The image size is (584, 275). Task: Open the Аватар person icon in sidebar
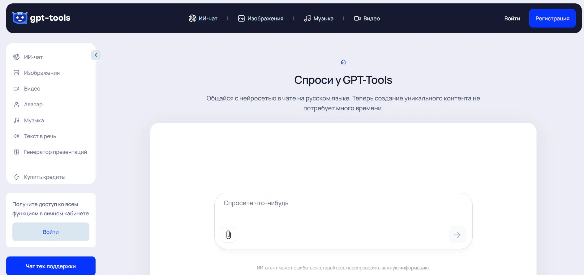[16, 104]
